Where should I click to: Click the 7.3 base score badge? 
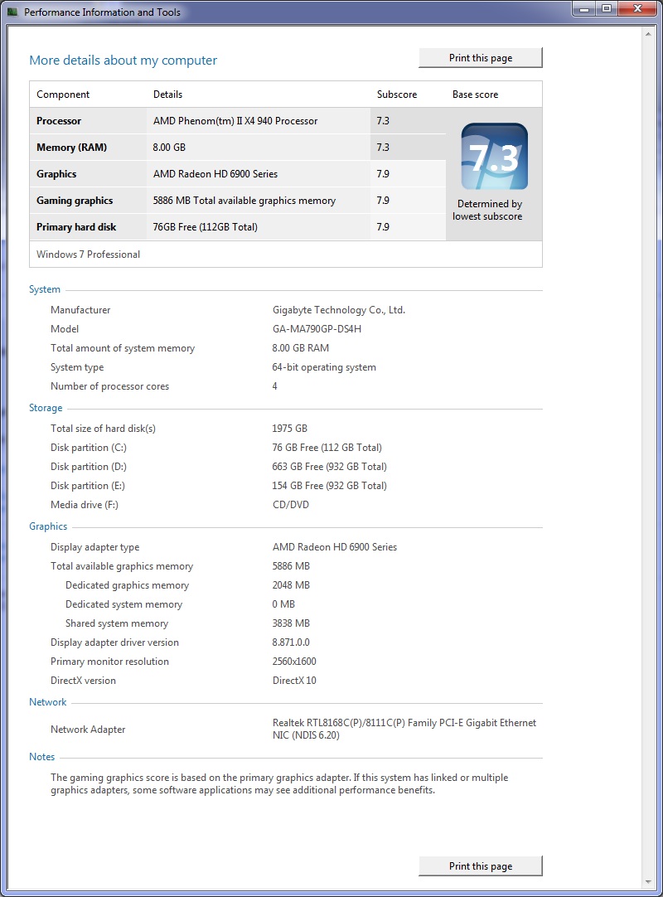(x=494, y=156)
